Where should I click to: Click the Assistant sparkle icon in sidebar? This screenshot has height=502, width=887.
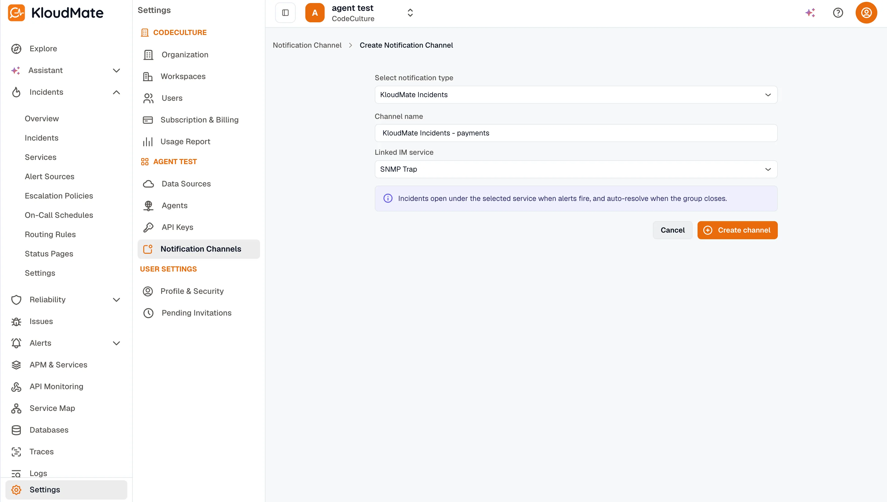pyautogui.click(x=15, y=70)
